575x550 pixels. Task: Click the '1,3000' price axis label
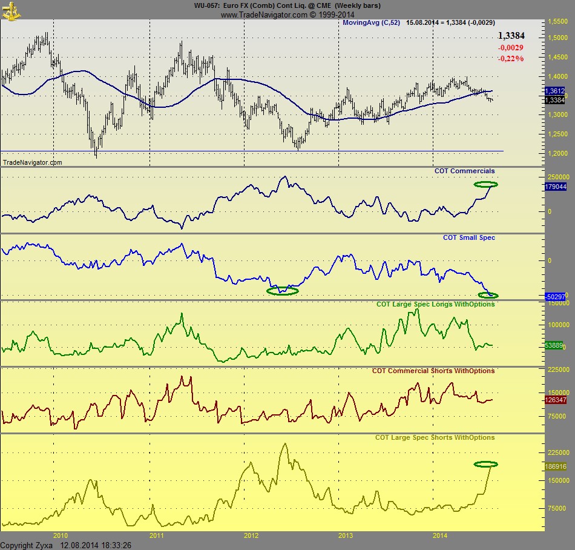(x=558, y=115)
